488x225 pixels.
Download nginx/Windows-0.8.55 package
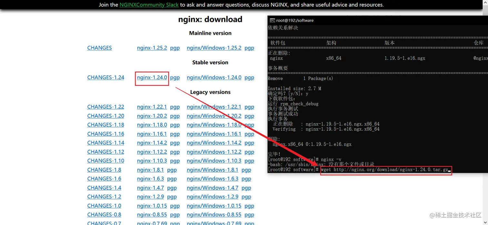click(x=214, y=214)
